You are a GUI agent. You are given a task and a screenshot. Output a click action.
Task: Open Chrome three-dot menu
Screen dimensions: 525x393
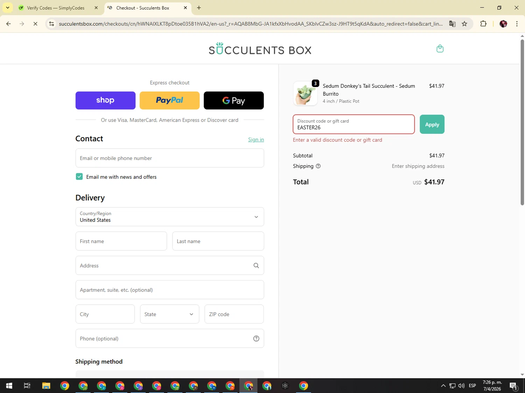tap(517, 24)
